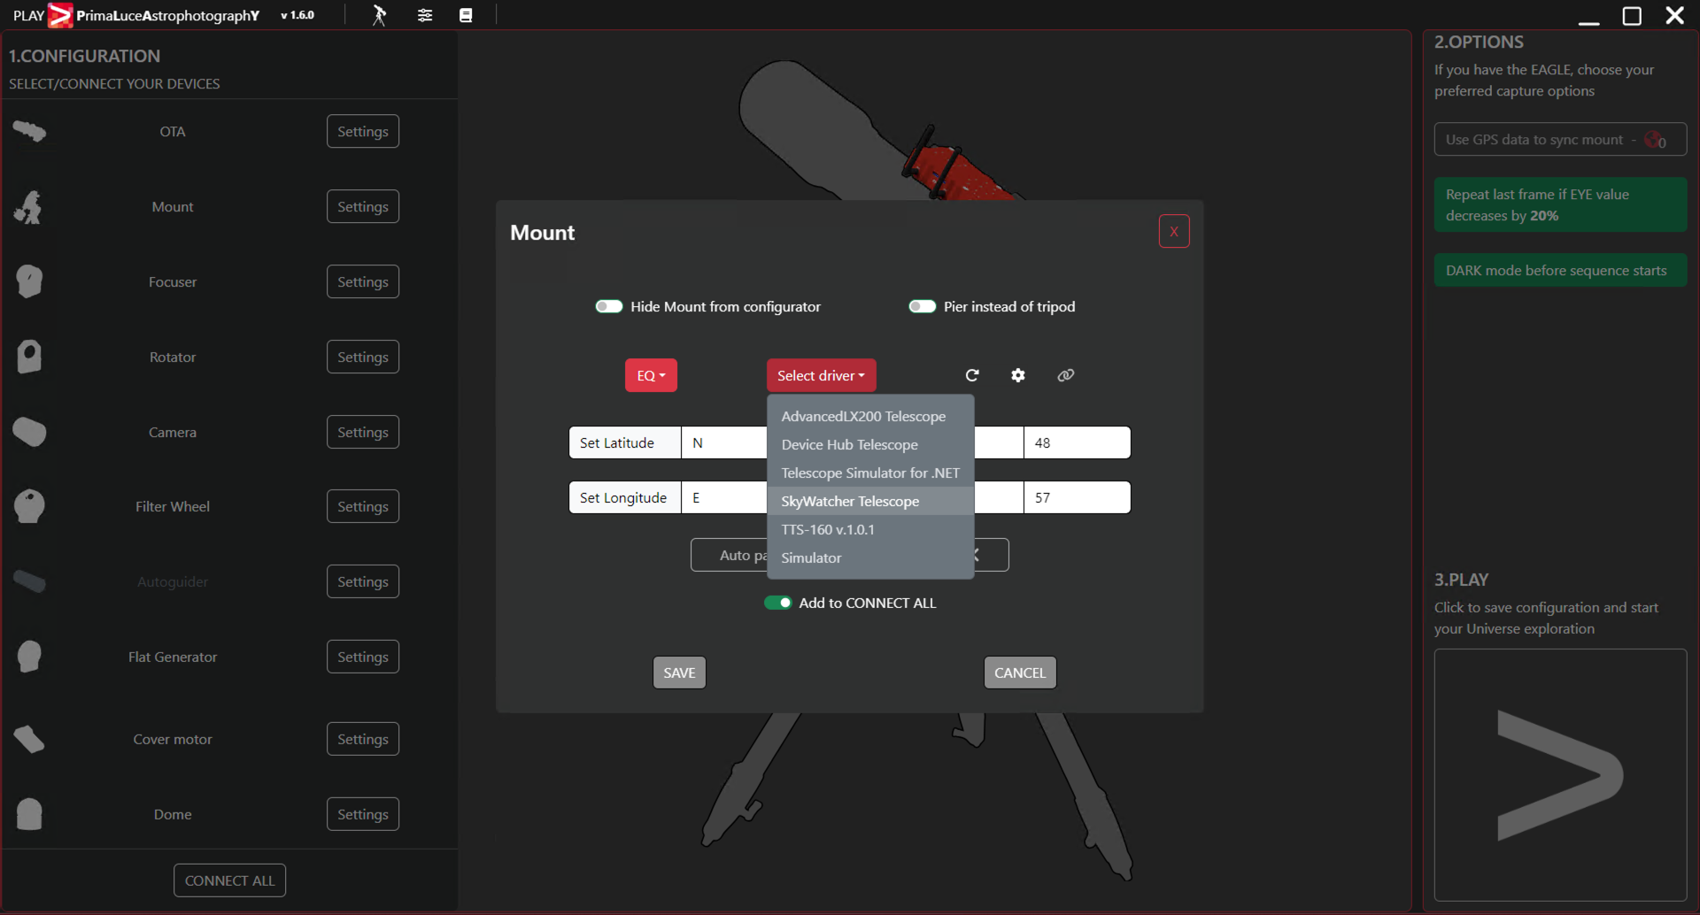Disable Add to CONNECT ALL switch
The image size is (1700, 915).
[x=778, y=603]
